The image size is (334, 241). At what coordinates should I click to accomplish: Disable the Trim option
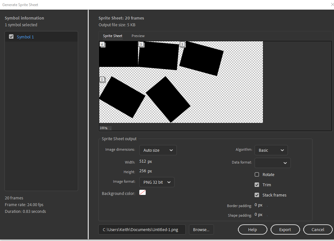(257, 185)
